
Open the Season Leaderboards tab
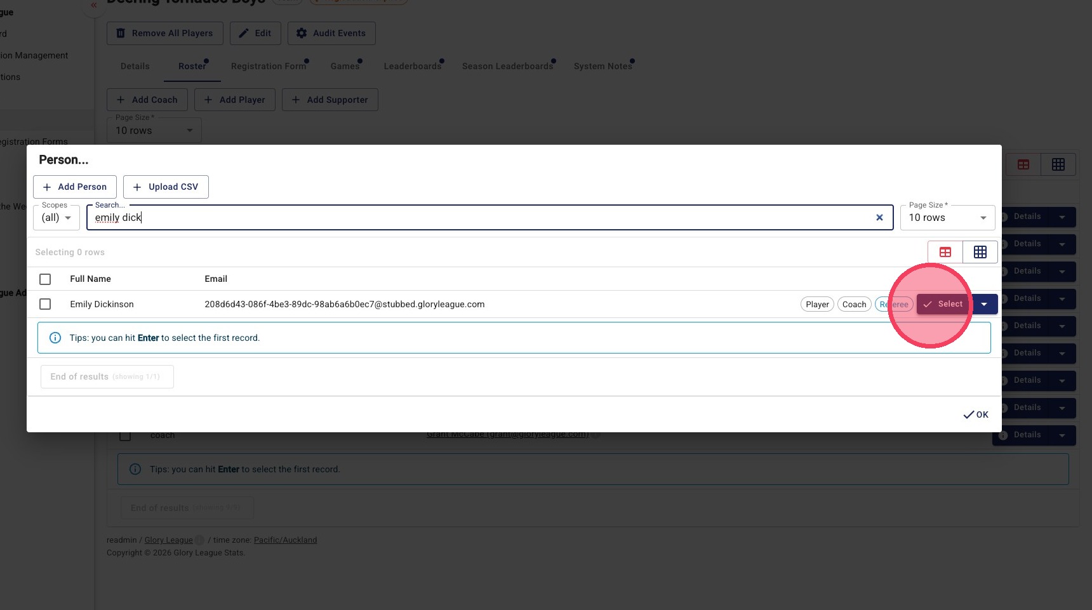coord(508,66)
